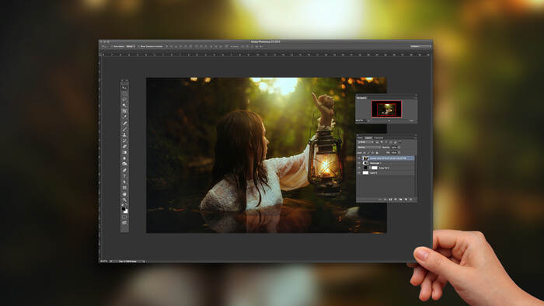
Task: Toggle visibility of Layer 0
Action: pyautogui.click(x=359, y=172)
